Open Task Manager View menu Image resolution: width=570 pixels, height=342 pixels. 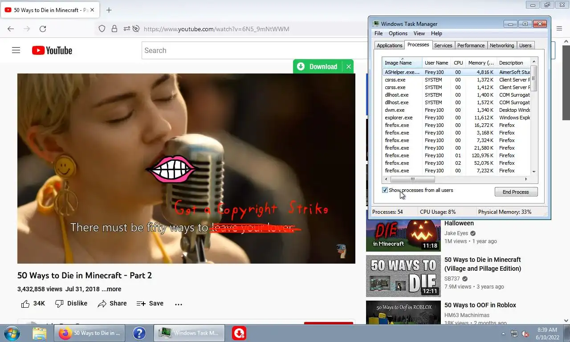(419, 33)
